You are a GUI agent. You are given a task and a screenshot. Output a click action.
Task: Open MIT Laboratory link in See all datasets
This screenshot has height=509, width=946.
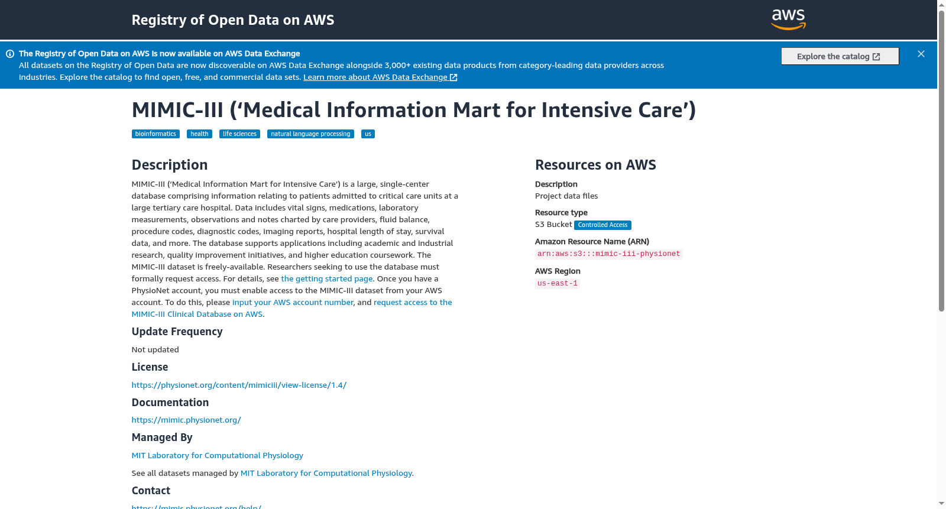(x=326, y=473)
